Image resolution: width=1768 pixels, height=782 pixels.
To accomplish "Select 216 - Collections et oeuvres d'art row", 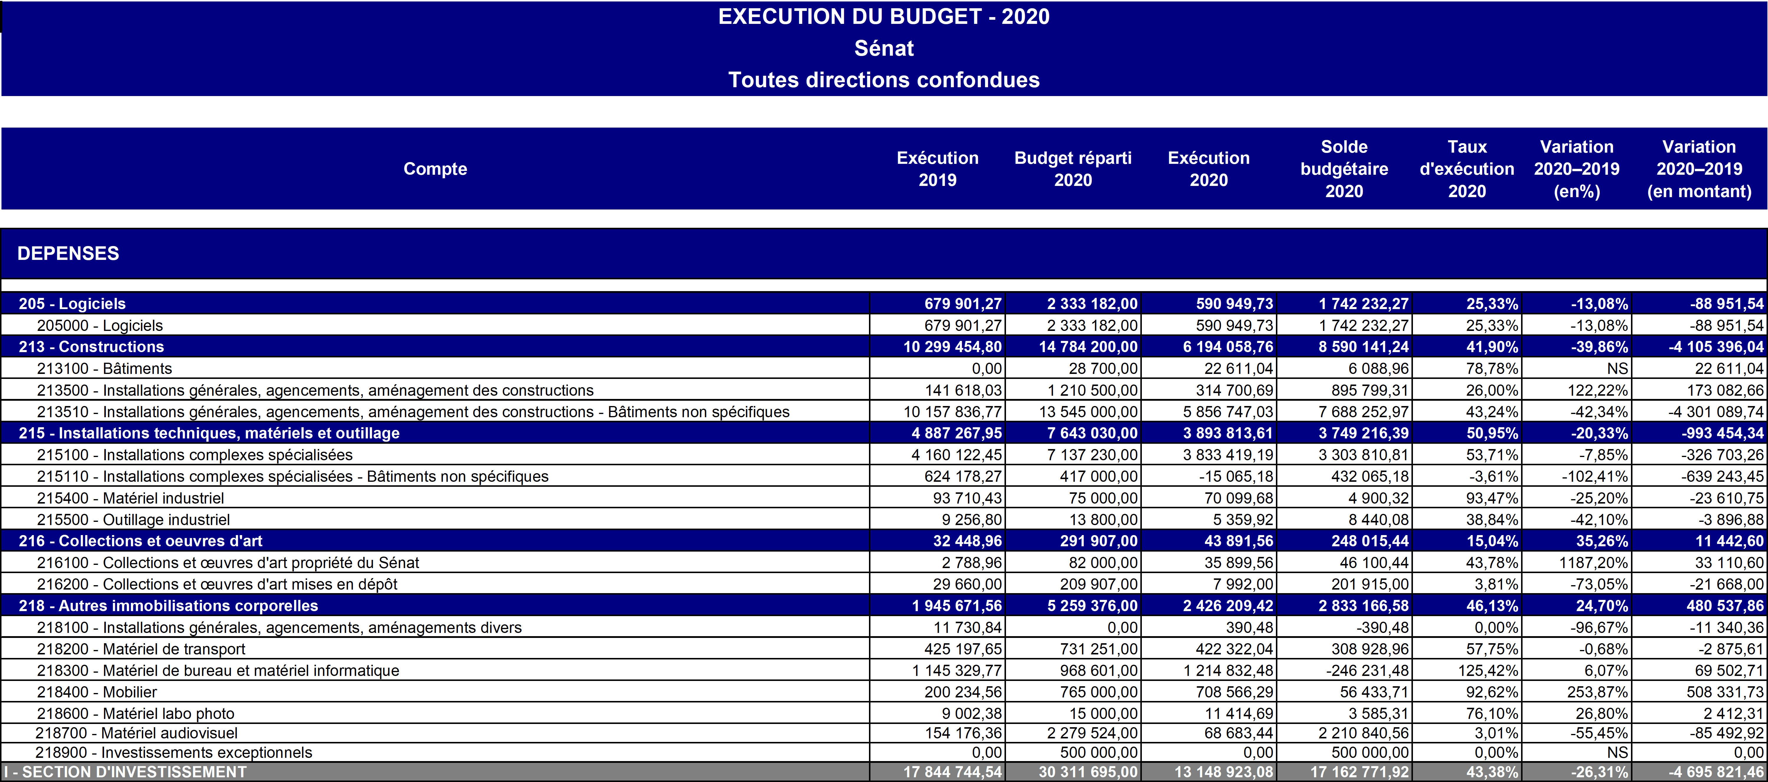I will point(140,541).
